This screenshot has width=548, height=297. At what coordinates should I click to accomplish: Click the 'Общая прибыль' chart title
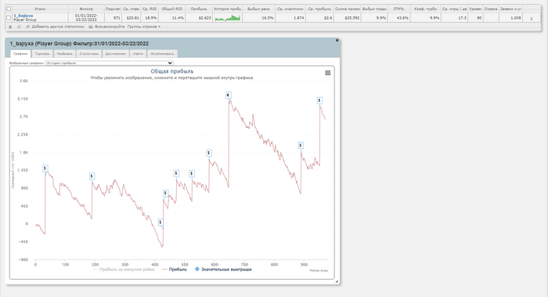(172, 71)
